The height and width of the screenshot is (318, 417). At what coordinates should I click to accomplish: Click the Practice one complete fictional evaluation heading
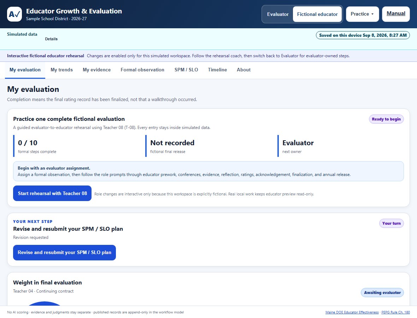click(x=69, y=119)
